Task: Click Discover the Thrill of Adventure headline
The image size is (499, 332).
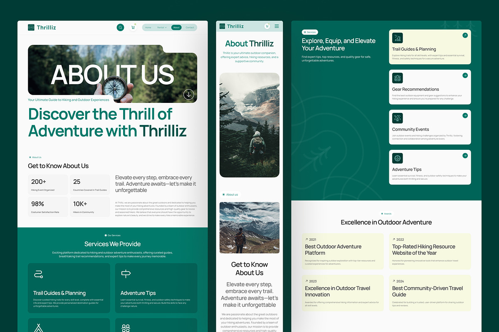Action: (107, 122)
